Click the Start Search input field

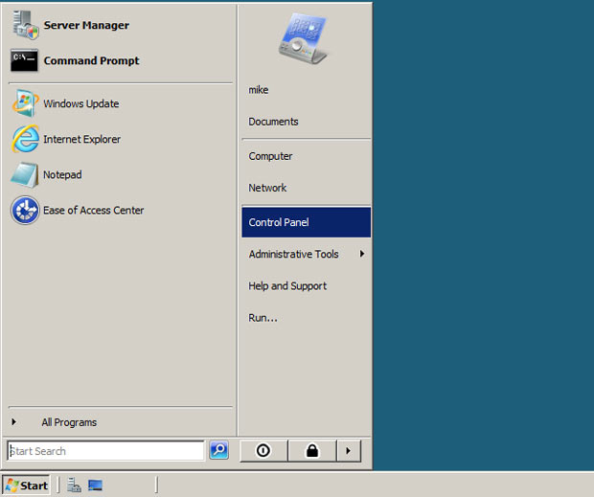[x=105, y=451]
